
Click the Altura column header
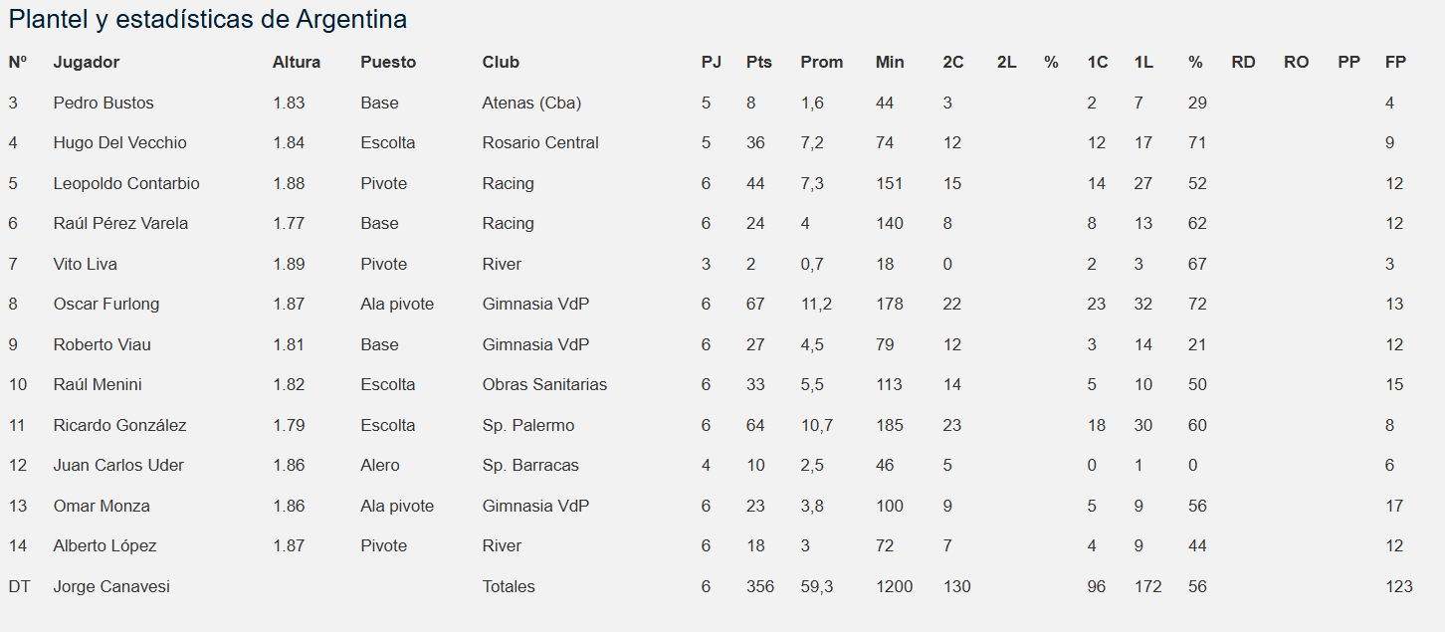pos(297,62)
